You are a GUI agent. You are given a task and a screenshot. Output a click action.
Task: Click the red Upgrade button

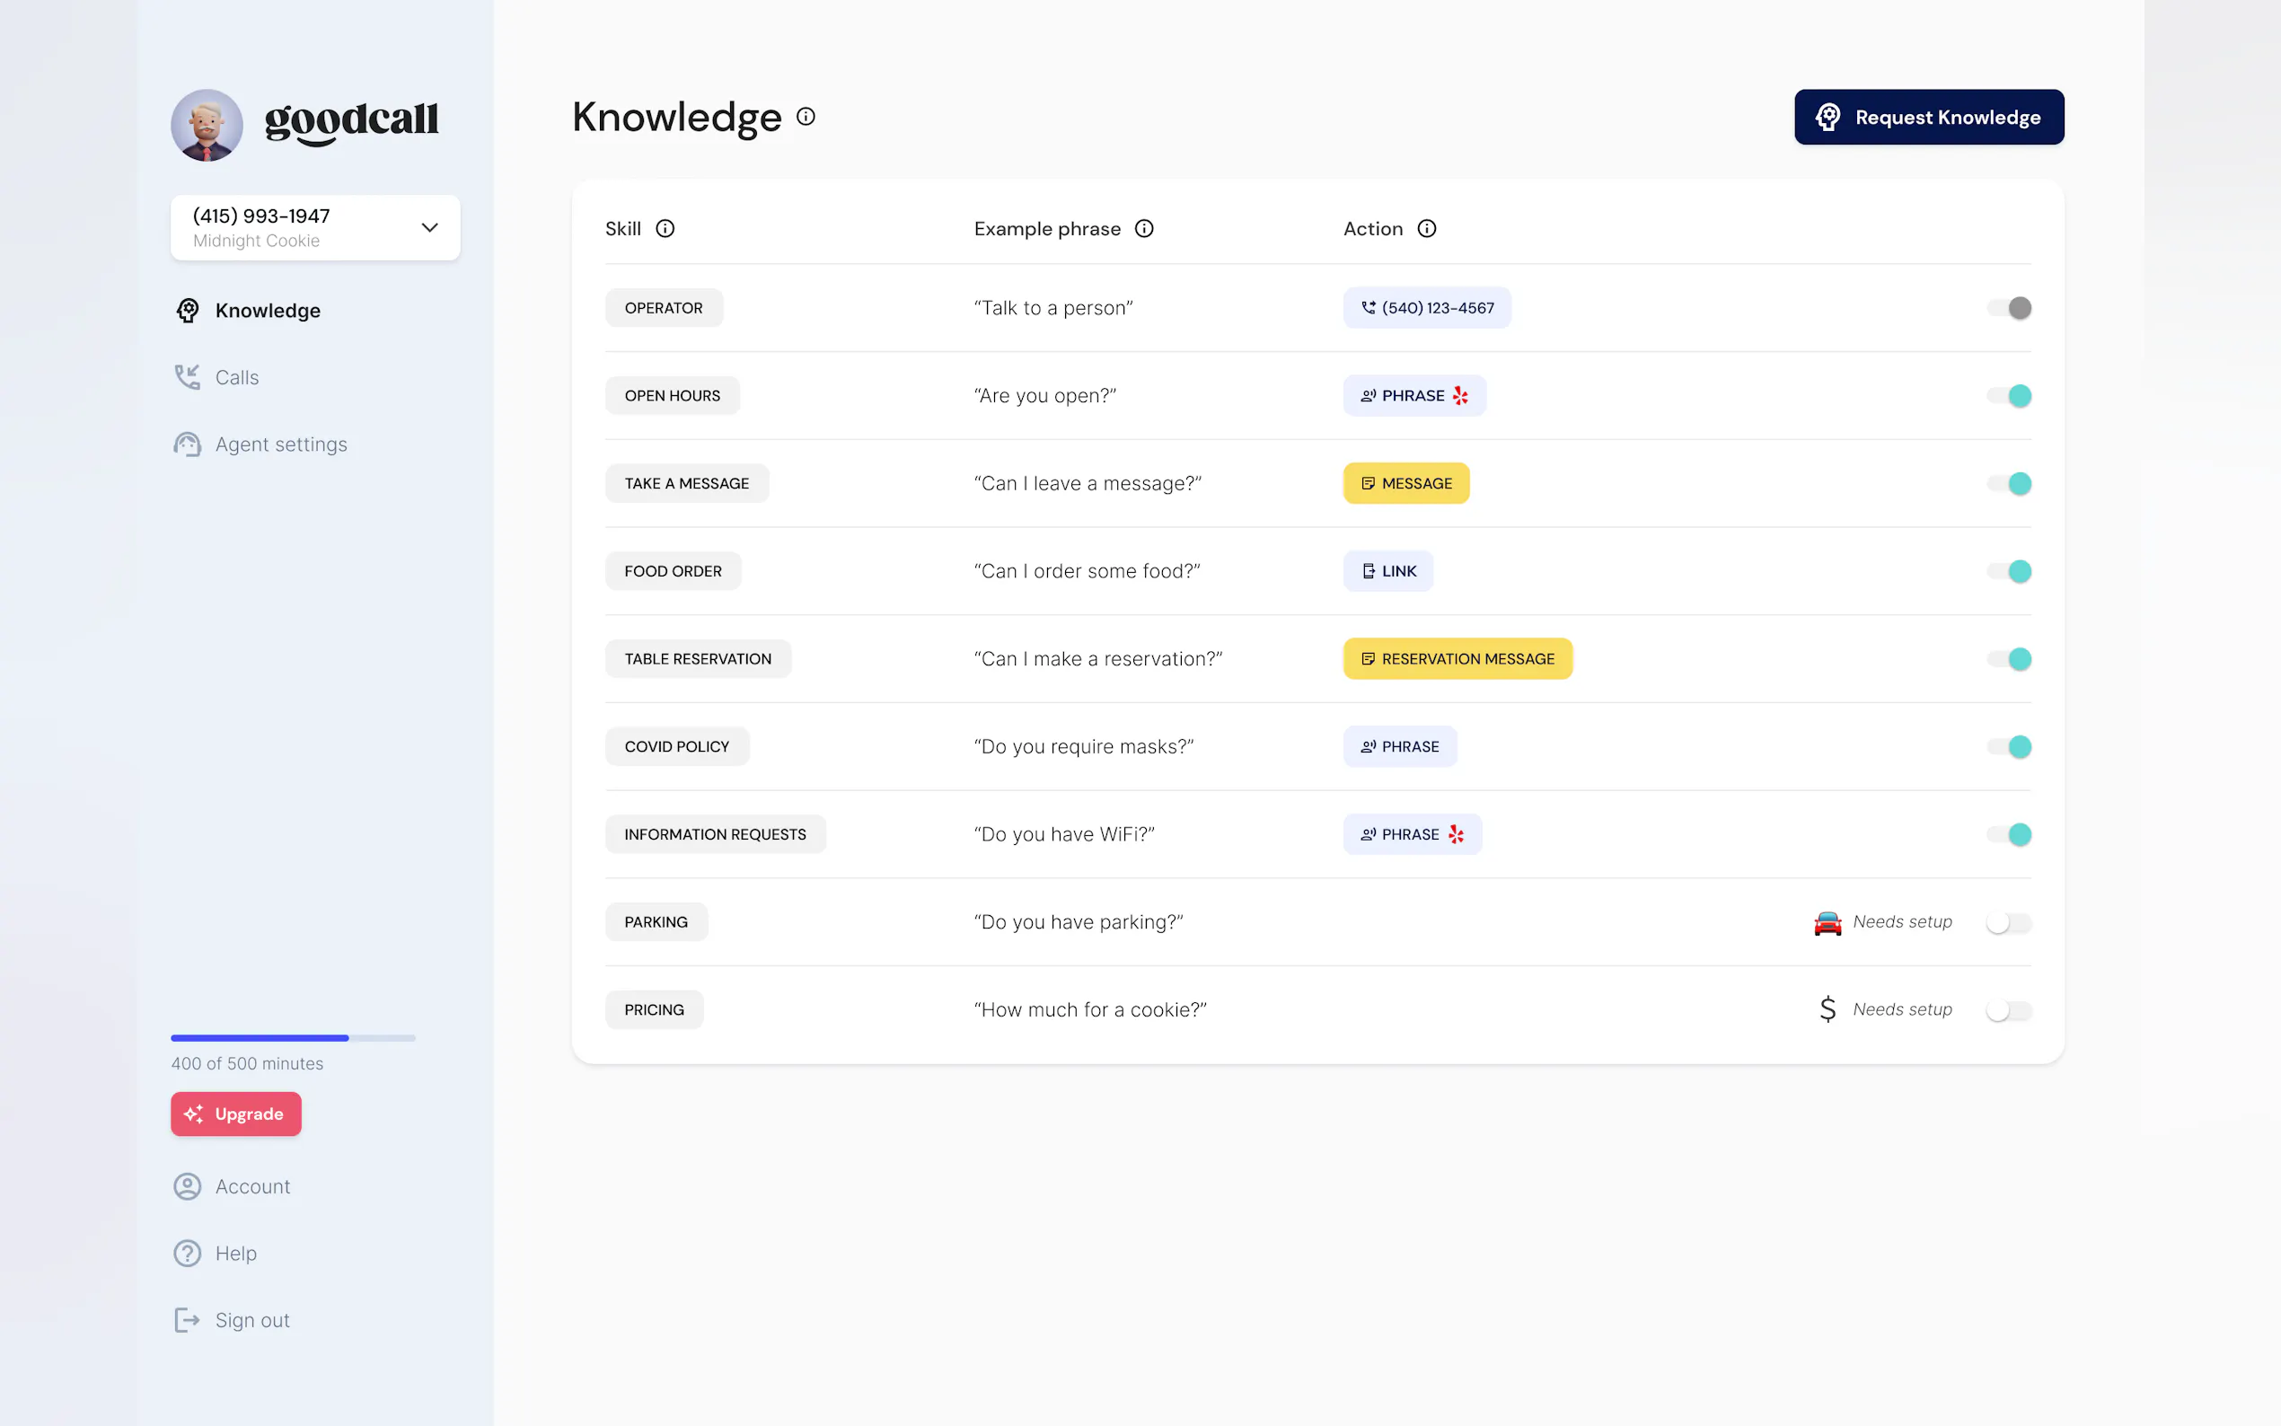pyautogui.click(x=236, y=1114)
